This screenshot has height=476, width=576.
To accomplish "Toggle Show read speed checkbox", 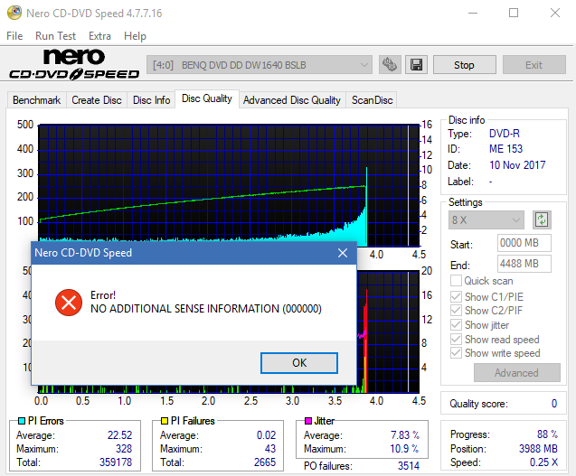I will [x=456, y=339].
